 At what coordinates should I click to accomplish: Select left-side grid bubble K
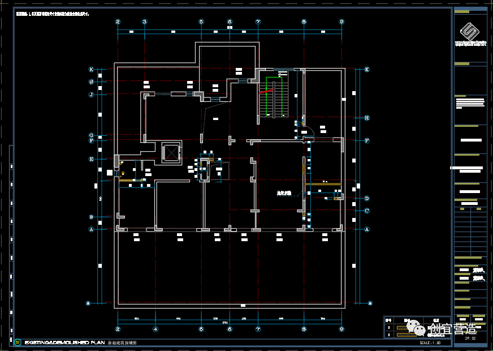(x=92, y=69)
